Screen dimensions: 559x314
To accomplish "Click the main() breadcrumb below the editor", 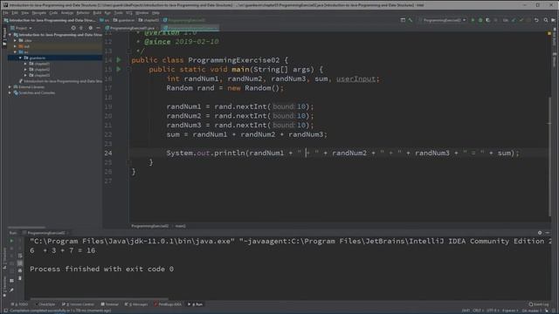I will click(x=181, y=226).
